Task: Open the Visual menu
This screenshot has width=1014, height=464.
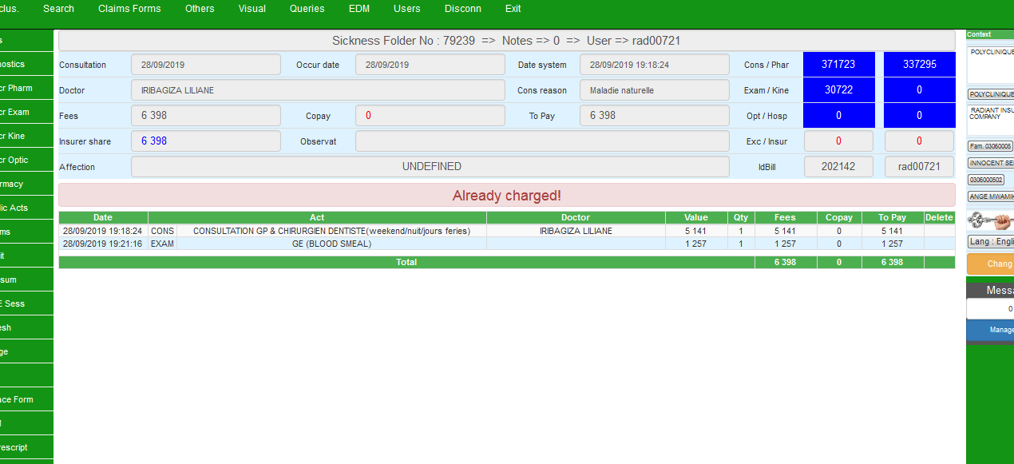Action: pyautogui.click(x=252, y=9)
